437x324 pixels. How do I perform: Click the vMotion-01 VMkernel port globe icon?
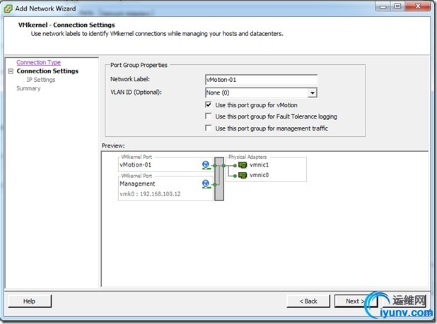click(x=206, y=165)
